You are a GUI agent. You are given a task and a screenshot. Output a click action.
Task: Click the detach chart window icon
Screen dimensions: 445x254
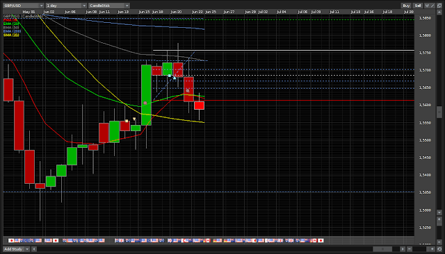point(439,6)
